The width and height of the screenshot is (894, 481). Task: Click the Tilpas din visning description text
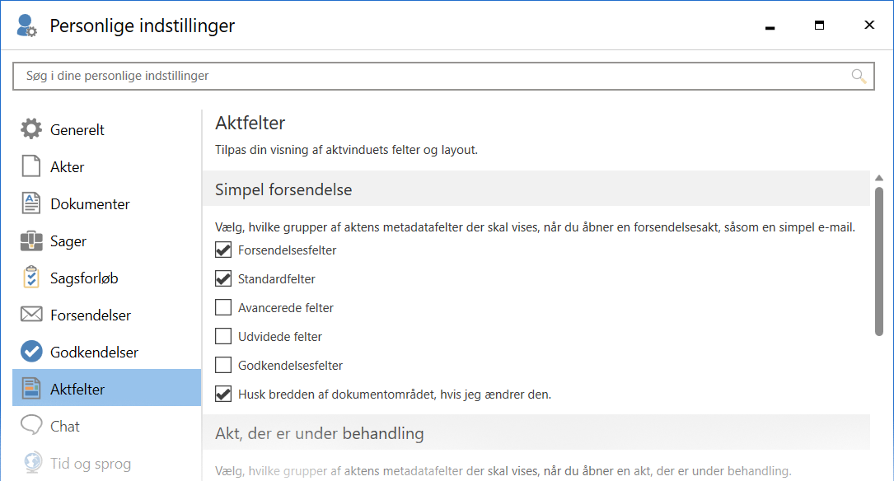(346, 150)
